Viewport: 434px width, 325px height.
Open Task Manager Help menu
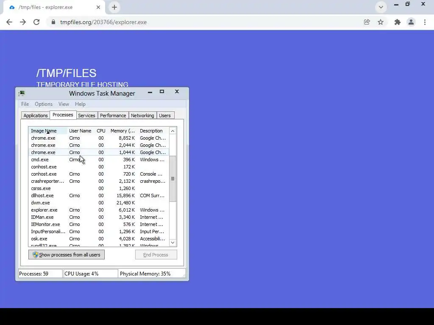tap(80, 104)
